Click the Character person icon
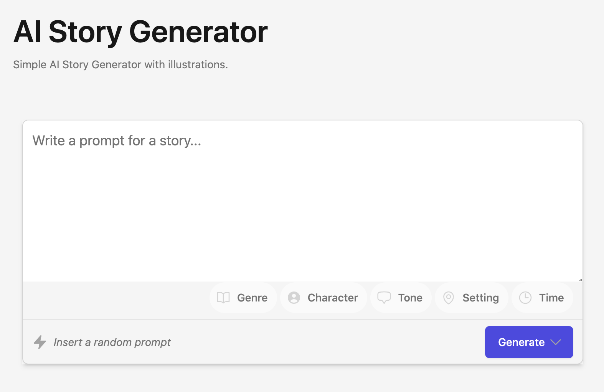 click(294, 298)
